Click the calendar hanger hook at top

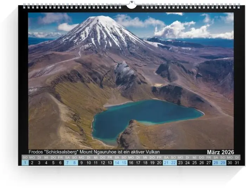(x=131, y=5)
